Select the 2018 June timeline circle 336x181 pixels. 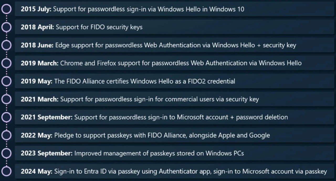tap(6, 45)
